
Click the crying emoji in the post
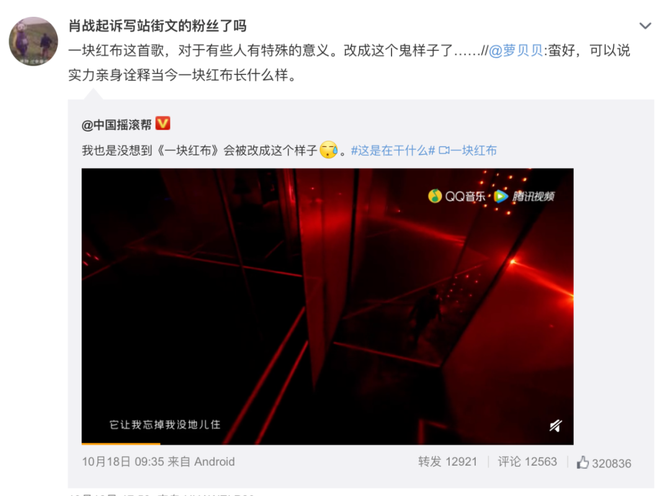pos(329,150)
